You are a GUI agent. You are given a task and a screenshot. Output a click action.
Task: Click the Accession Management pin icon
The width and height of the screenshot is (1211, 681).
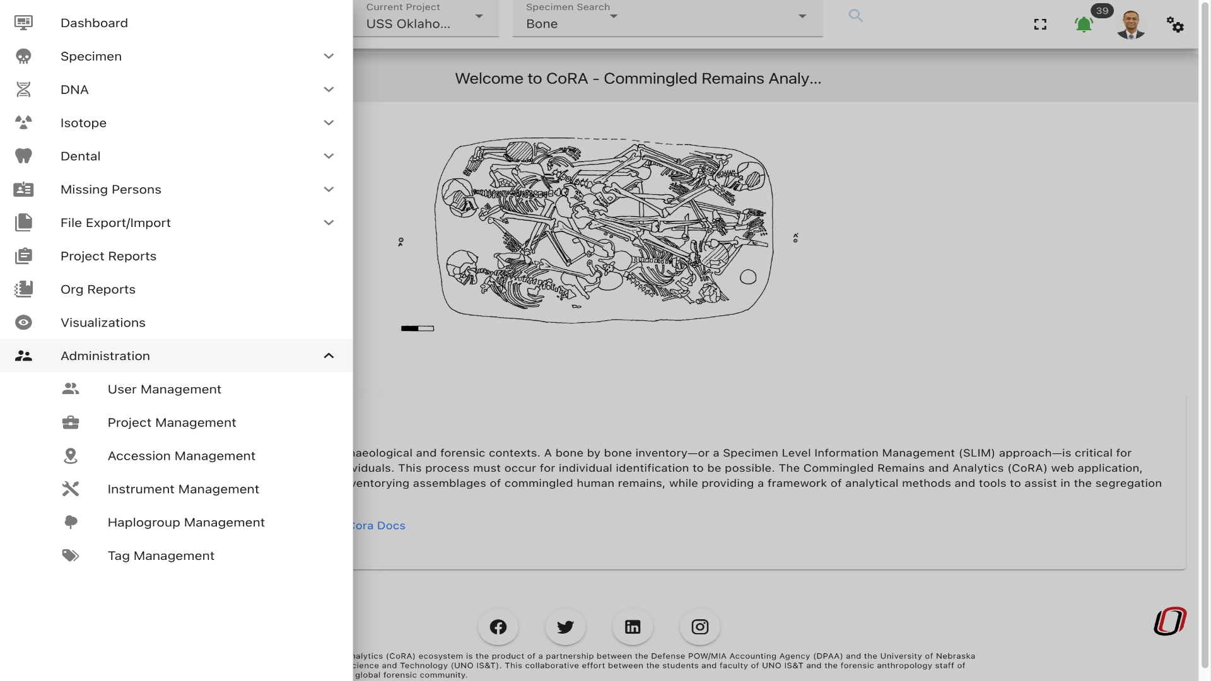pyautogui.click(x=71, y=456)
